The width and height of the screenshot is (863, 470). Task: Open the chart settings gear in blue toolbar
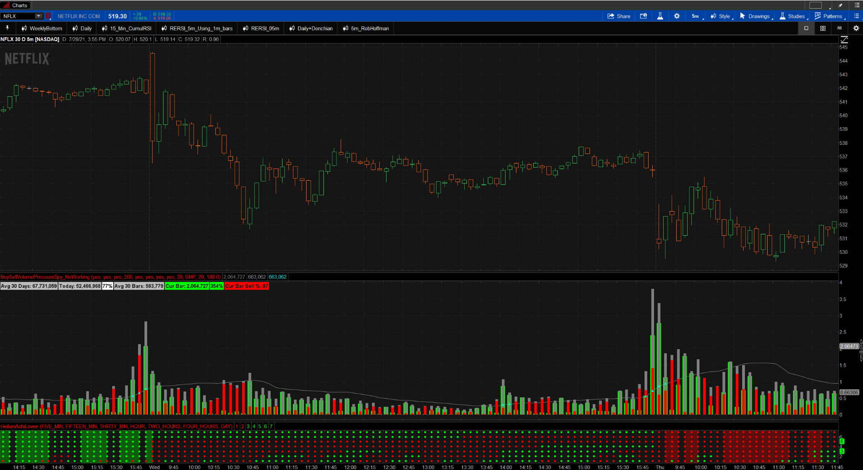click(x=677, y=16)
